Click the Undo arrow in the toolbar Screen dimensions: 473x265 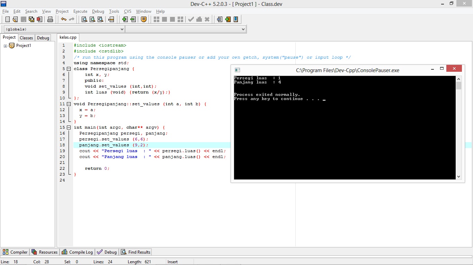[63, 19]
